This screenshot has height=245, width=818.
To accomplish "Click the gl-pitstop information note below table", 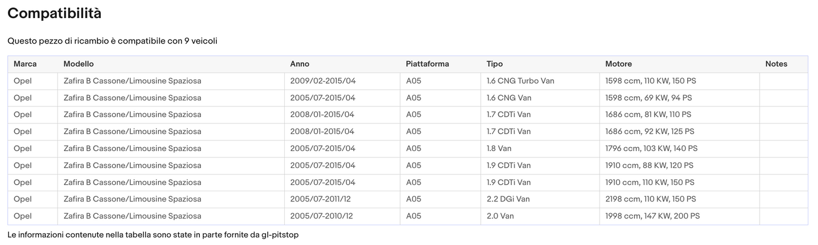I will (x=153, y=234).
